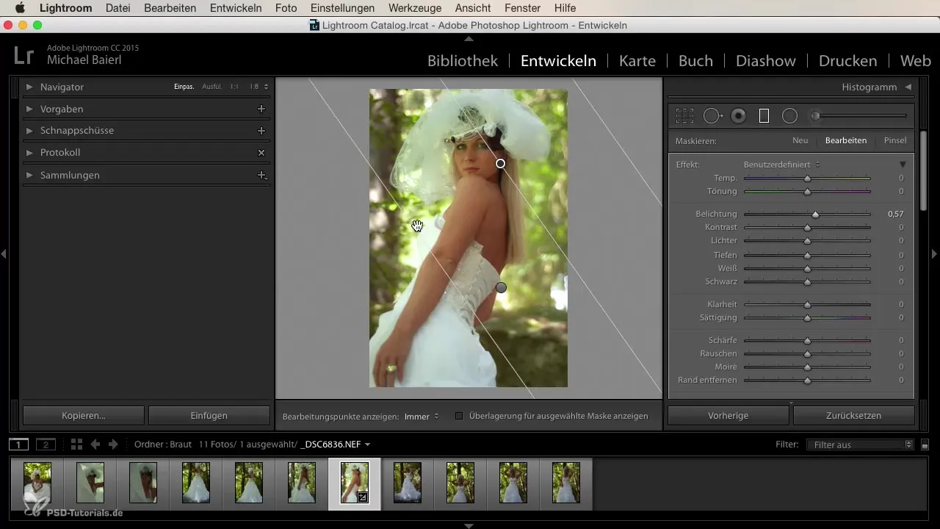
Task: Expand the Schnappschüsse panel
Action: pos(29,130)
